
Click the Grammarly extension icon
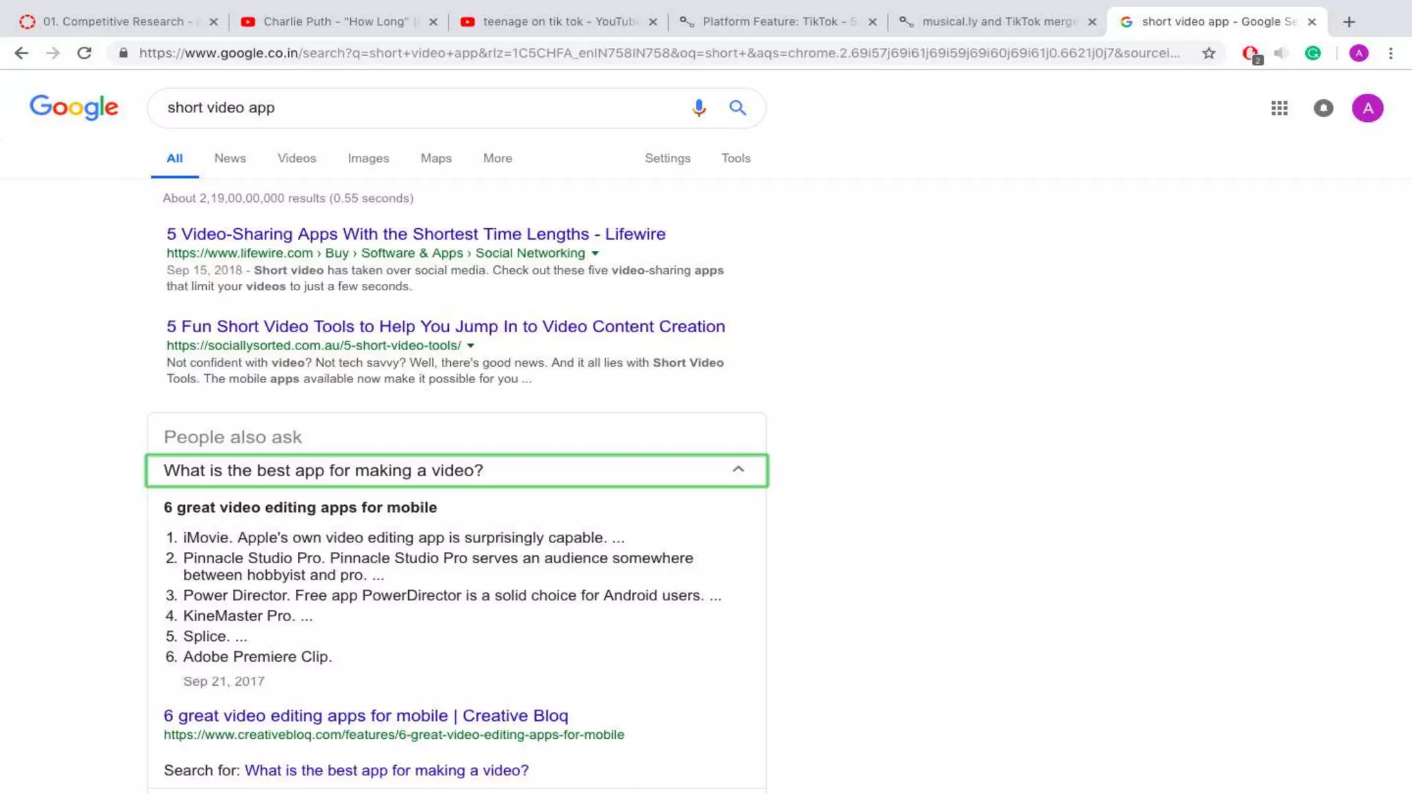(1313, 53)
